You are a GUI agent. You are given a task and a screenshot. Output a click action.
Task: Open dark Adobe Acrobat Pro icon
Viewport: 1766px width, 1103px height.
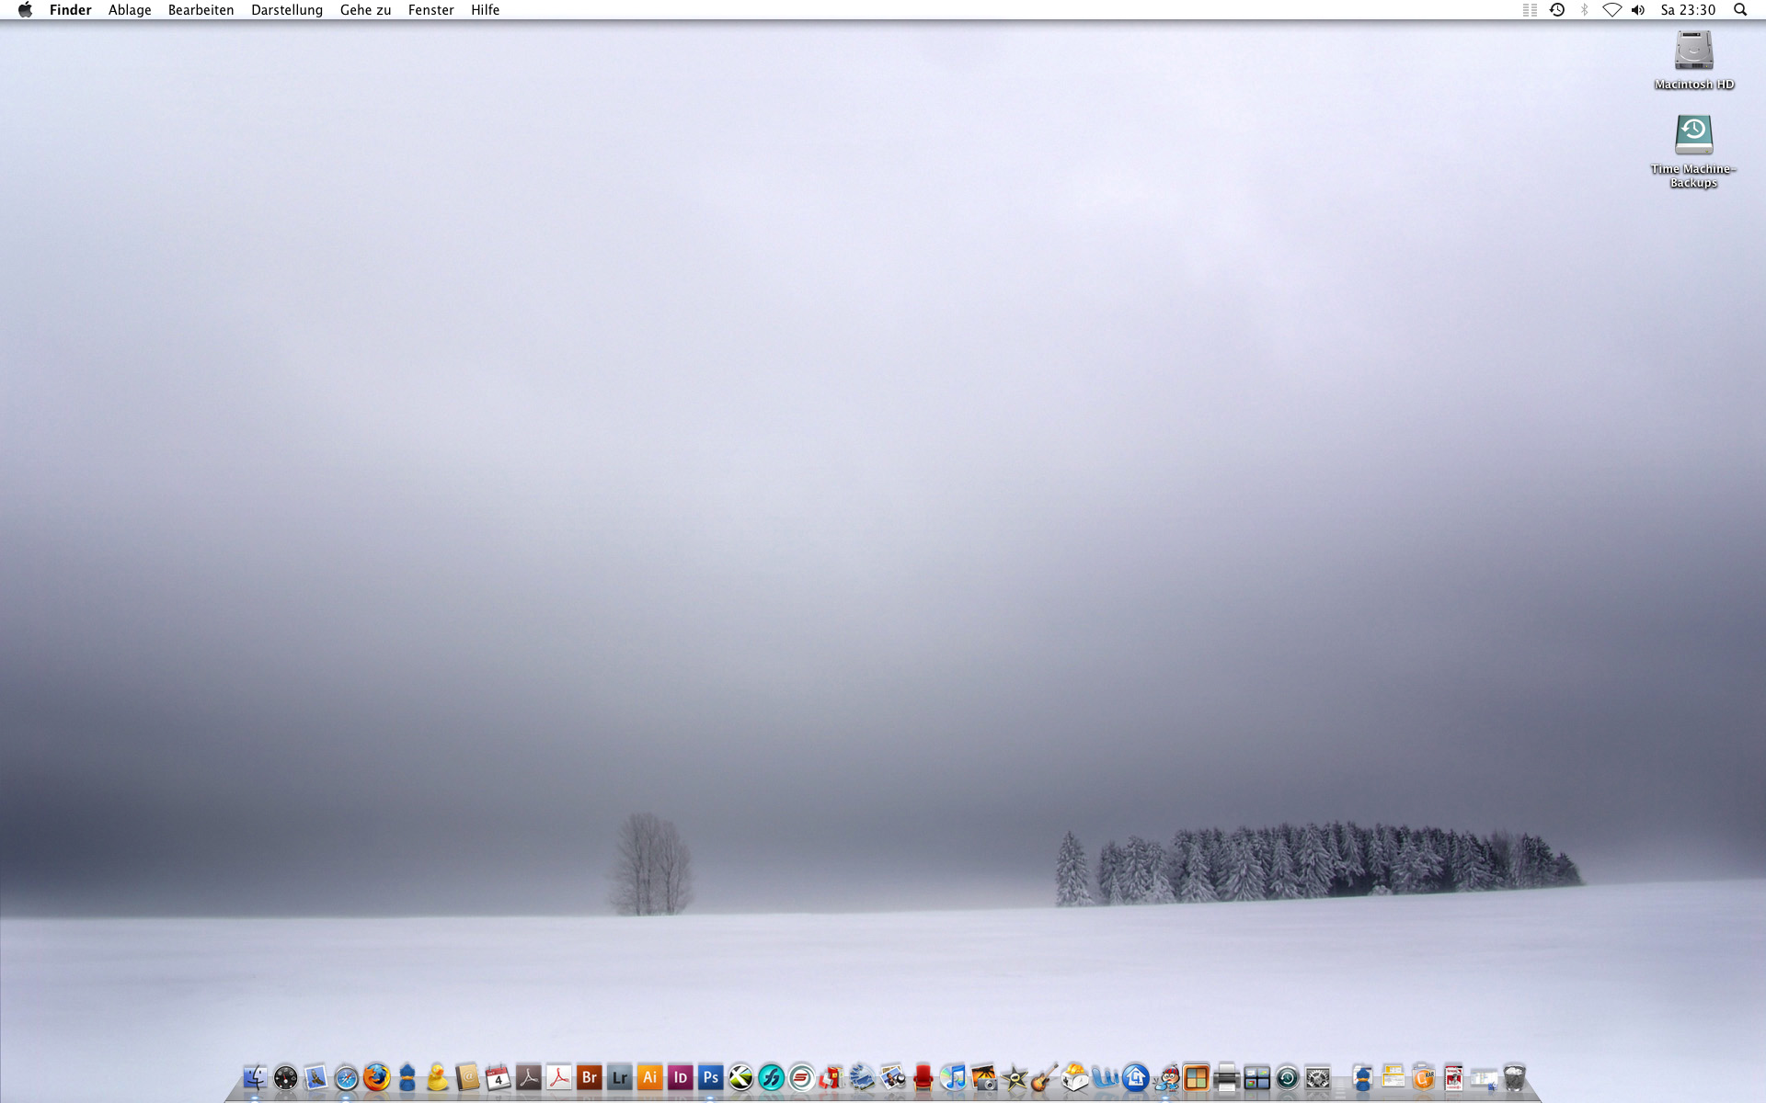point(528,1077)
